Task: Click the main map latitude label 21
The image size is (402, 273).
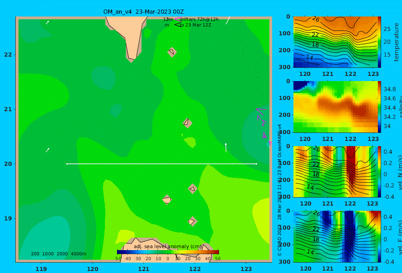Action: point(8,109)
